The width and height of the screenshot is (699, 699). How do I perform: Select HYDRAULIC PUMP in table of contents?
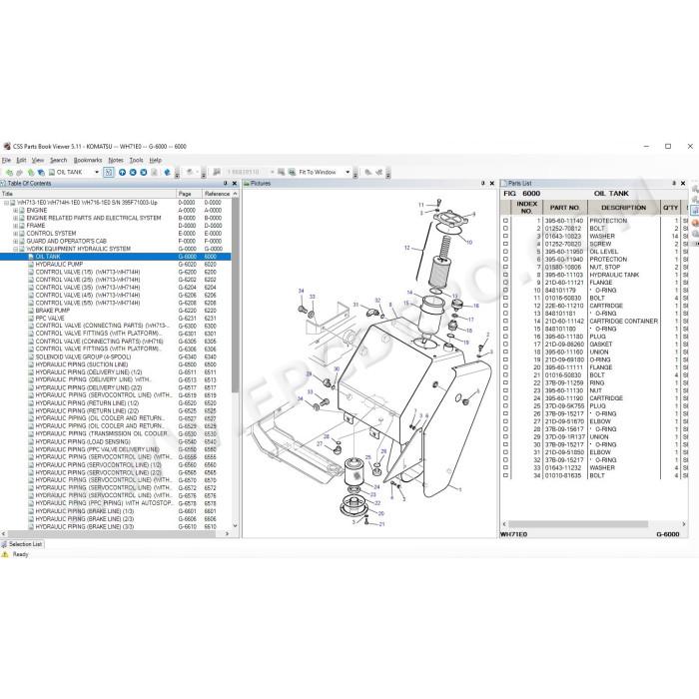tap(59, 265)
